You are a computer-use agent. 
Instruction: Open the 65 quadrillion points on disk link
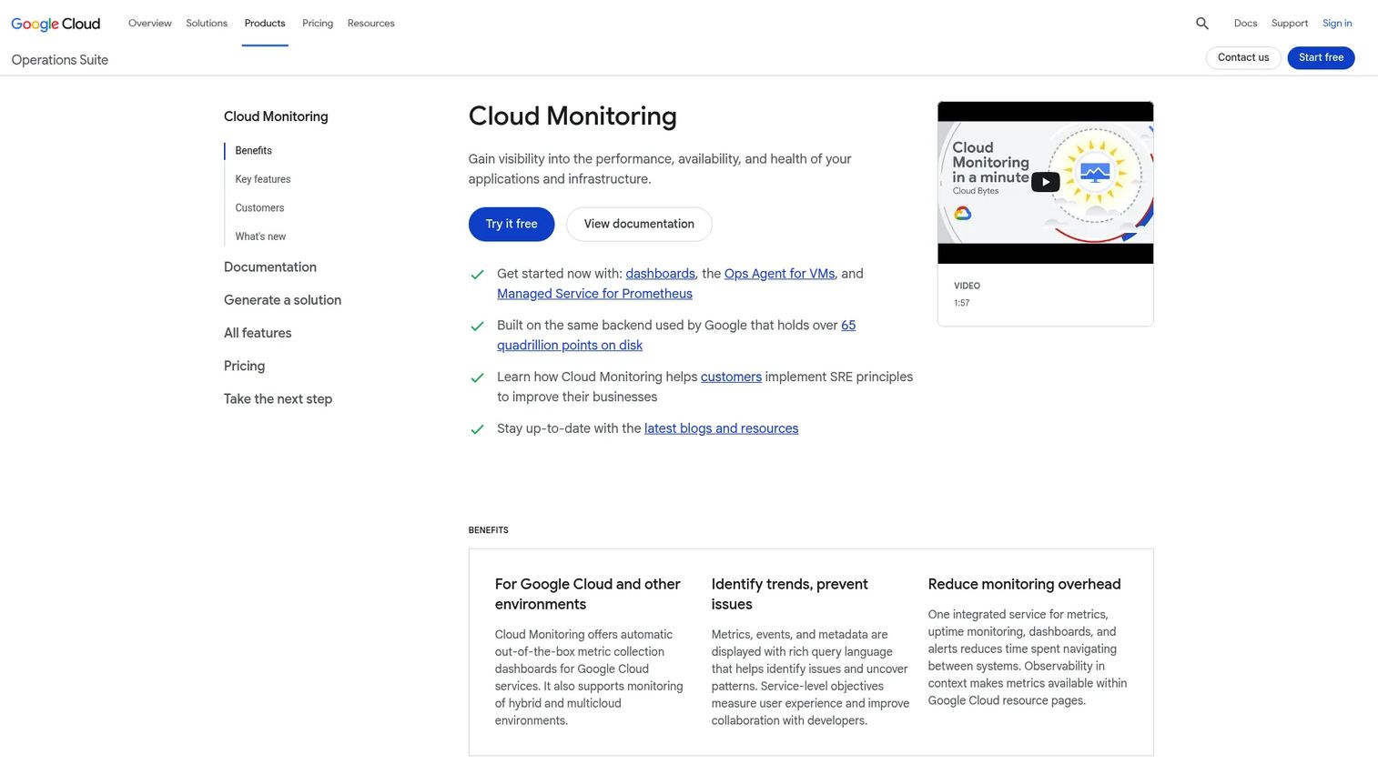click(x=676, y=336)
